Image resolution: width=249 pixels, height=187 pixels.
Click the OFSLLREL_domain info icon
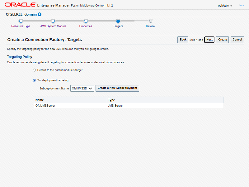click(40, 14)
